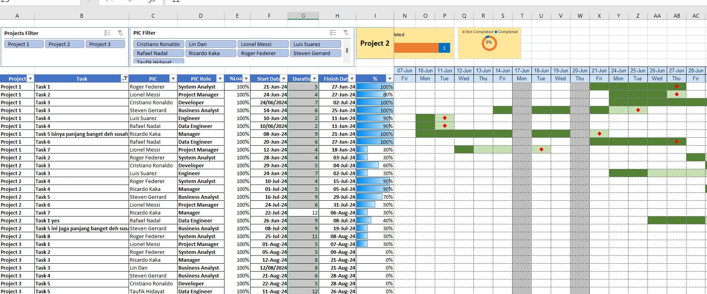This screenshot has width=707, height=294.
Task: Filter by Ricardo Kaka in PIC Filter slicer
Action: tap(211, 53)
